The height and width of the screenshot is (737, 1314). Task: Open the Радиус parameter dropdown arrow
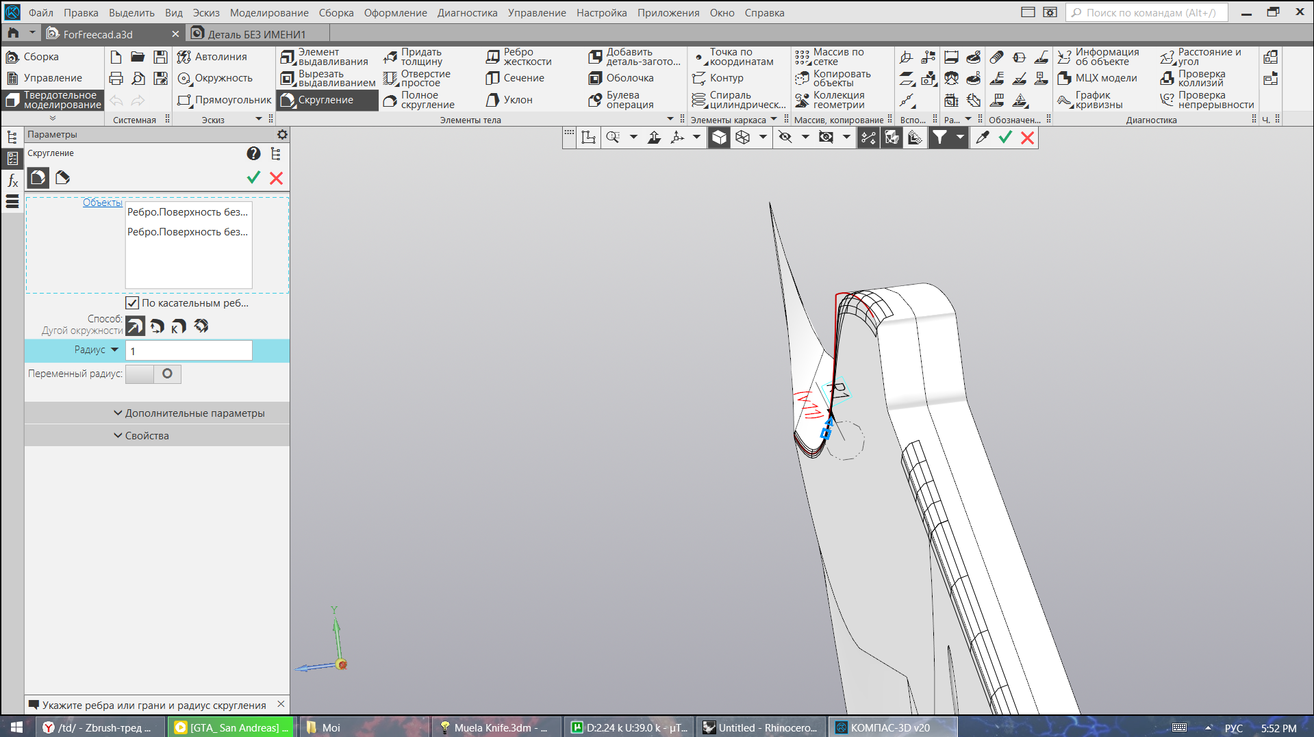115,350
